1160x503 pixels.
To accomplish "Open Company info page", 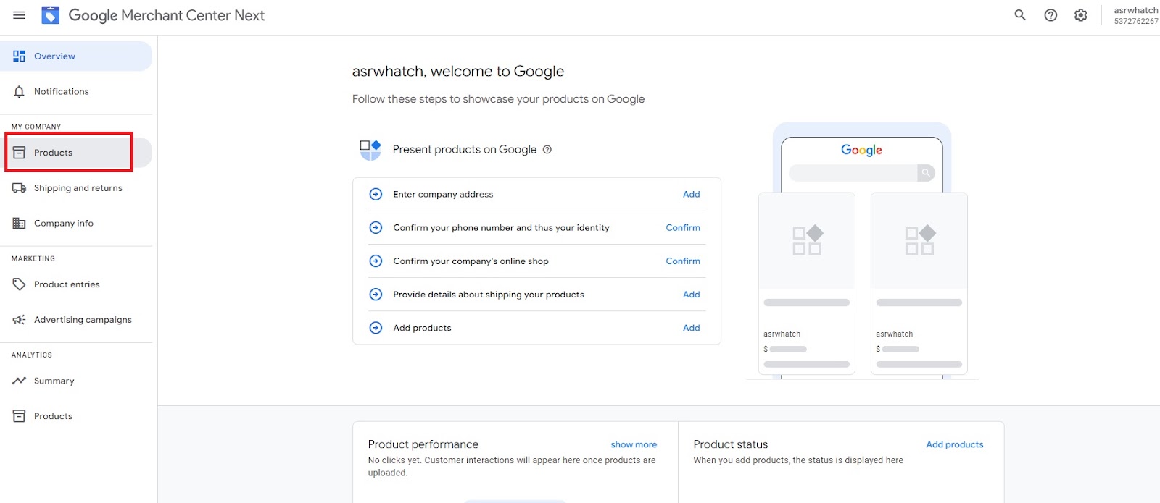I will 76,223.
